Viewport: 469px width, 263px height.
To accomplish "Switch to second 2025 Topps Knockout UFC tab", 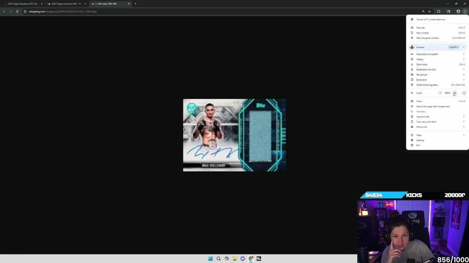I will 66,4.
